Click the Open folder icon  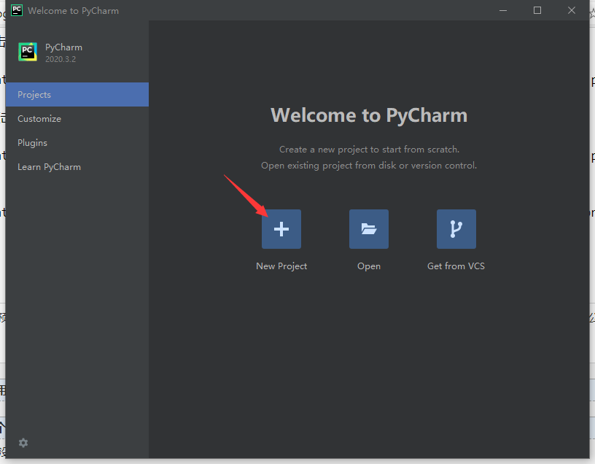pos(369,229)
